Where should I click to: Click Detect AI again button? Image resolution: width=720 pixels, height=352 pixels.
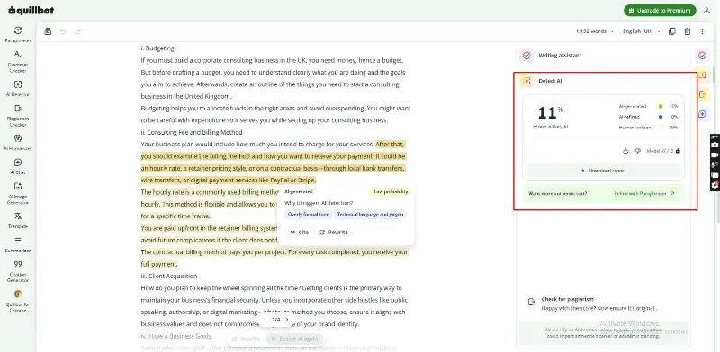click(x=295, y=339)
